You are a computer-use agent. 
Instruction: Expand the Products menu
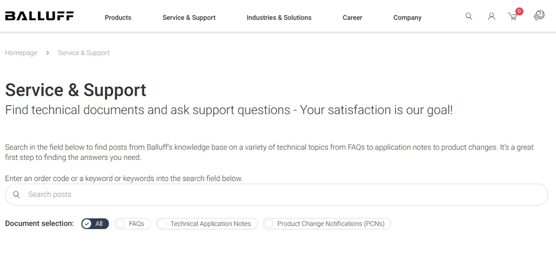(118, 17)
